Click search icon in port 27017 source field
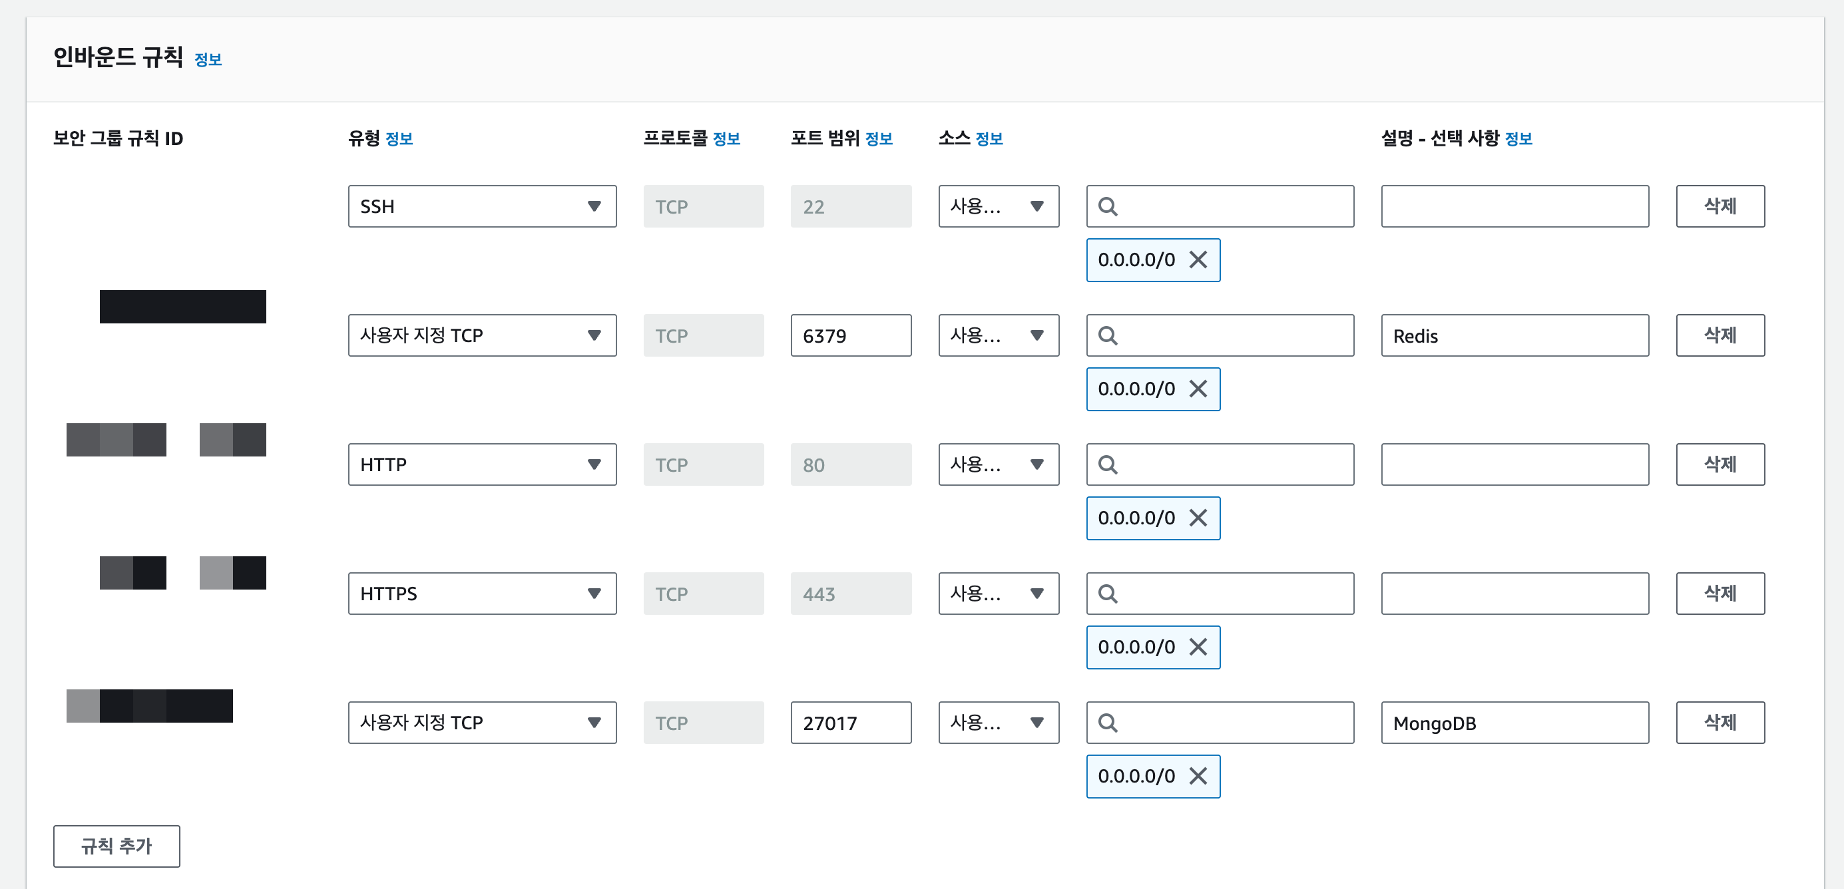The height and width of the screenshot is (889, 1844). click(1108, 723)
